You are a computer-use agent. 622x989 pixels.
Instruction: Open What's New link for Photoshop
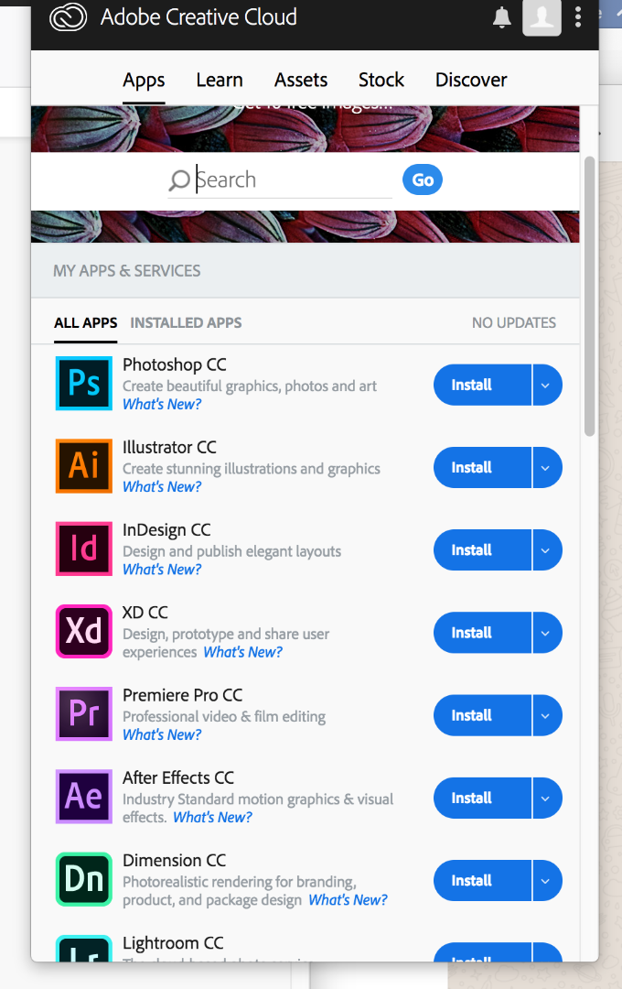(x=162, y=404)
